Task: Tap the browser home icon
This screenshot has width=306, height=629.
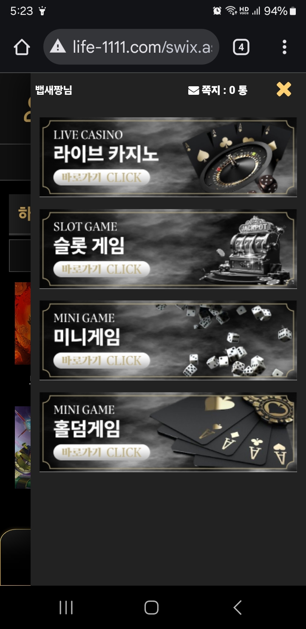Action: [22, 47]
